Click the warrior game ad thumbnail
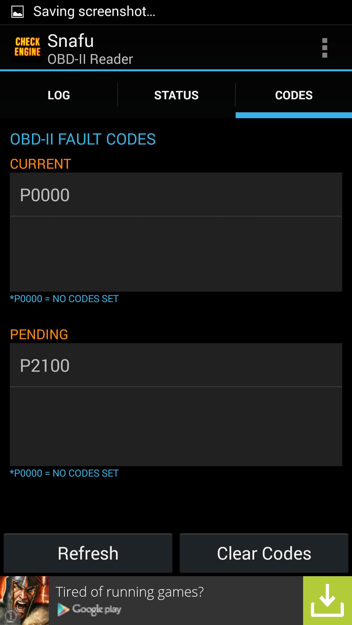 click(x=24, y=600)
